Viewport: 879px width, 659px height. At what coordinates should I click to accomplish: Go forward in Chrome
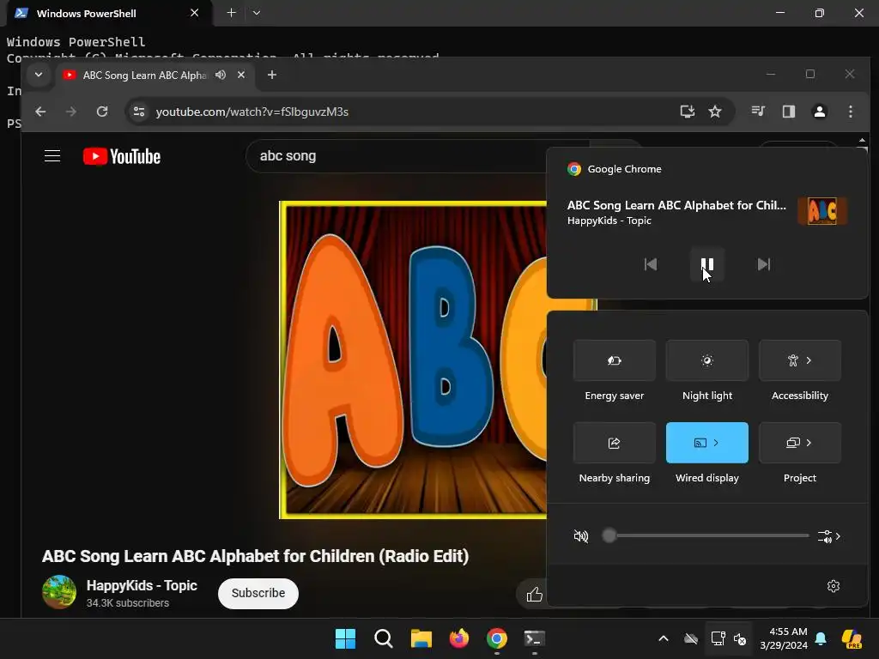[x=70, y=112]
